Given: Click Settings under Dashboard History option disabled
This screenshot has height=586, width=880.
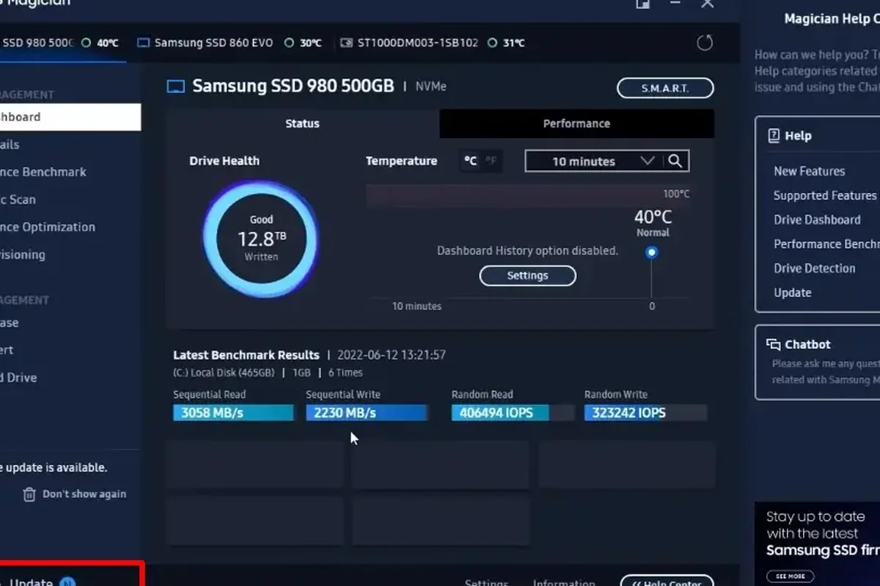Looking at the screenshot, I should [x=527, y=276].
